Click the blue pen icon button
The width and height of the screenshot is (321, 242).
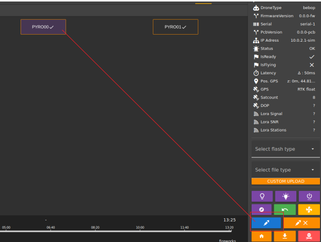point(266,222)
